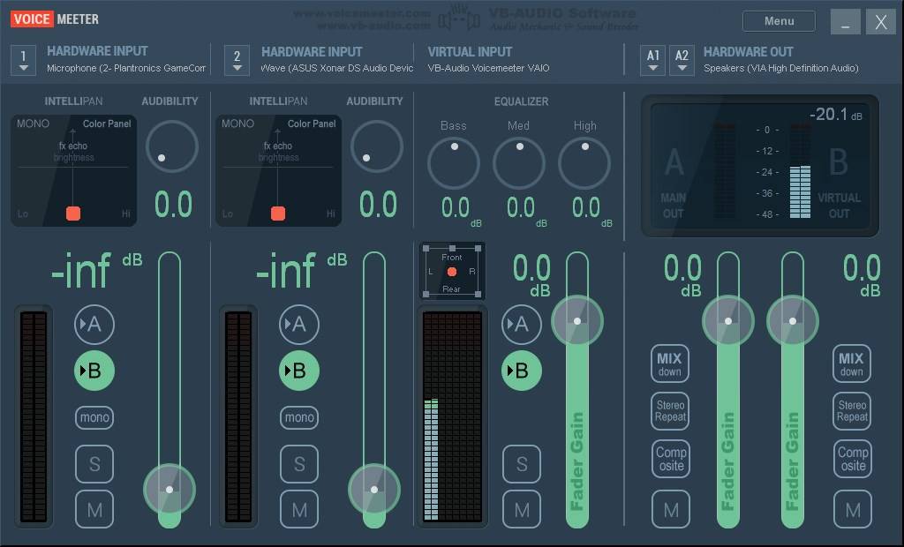Click the Front/Rear surround panner on Virtual Input
The width and height of the screenshot is (904, 547).
451,273
